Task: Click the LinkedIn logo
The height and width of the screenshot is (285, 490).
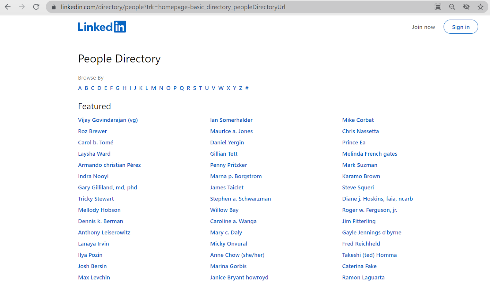Action: click(x=102, y=26)
